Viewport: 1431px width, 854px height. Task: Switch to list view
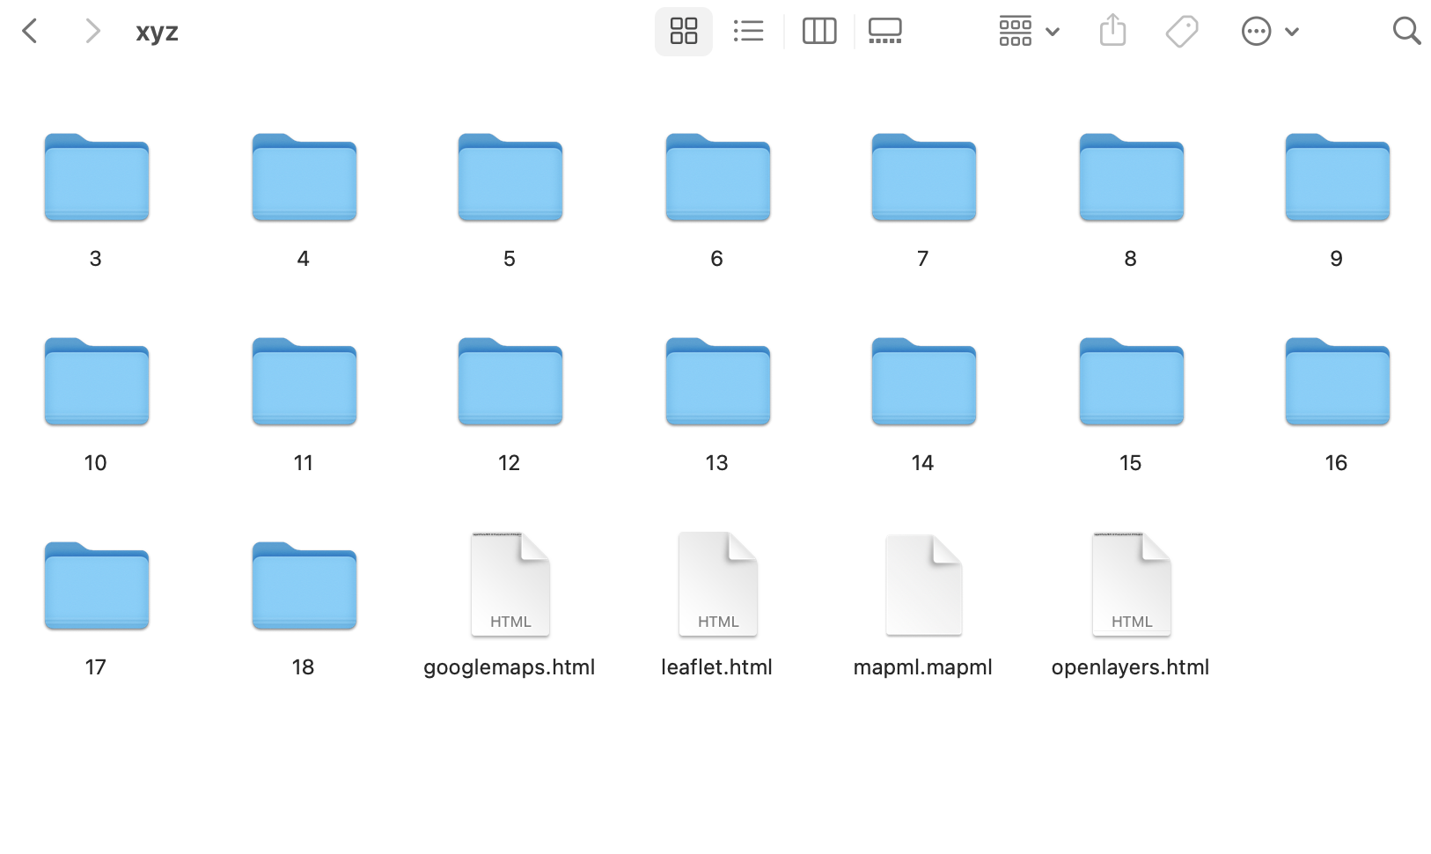[748, 32]
